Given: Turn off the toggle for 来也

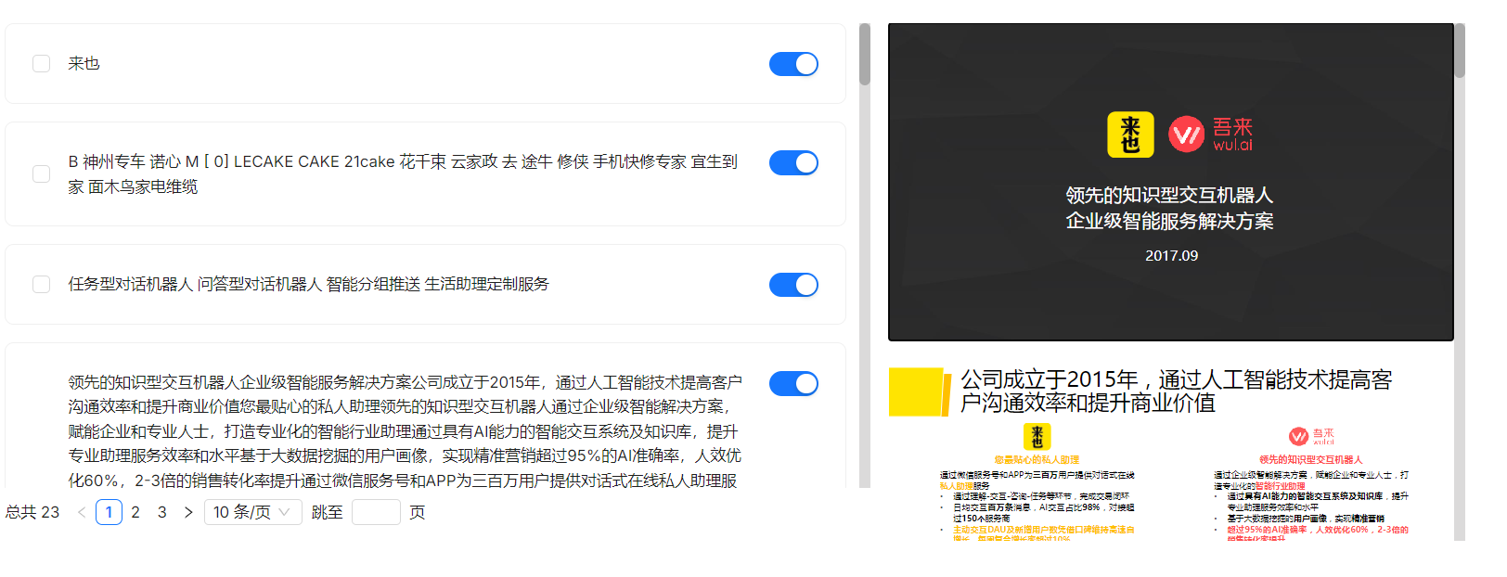Looking at the screenshot, I should point(793,64).
